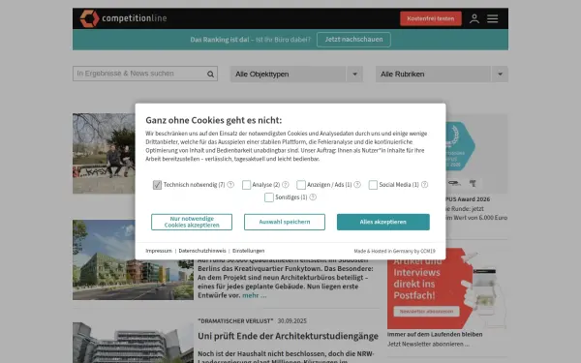This screenshot has height=363, width=581.
Task: Enable the Sonstiges checkbox
Action: [269, 197]
